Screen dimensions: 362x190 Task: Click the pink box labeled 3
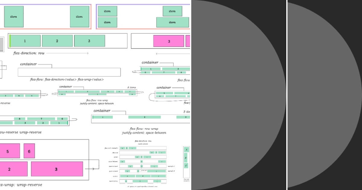coord(169,41)
